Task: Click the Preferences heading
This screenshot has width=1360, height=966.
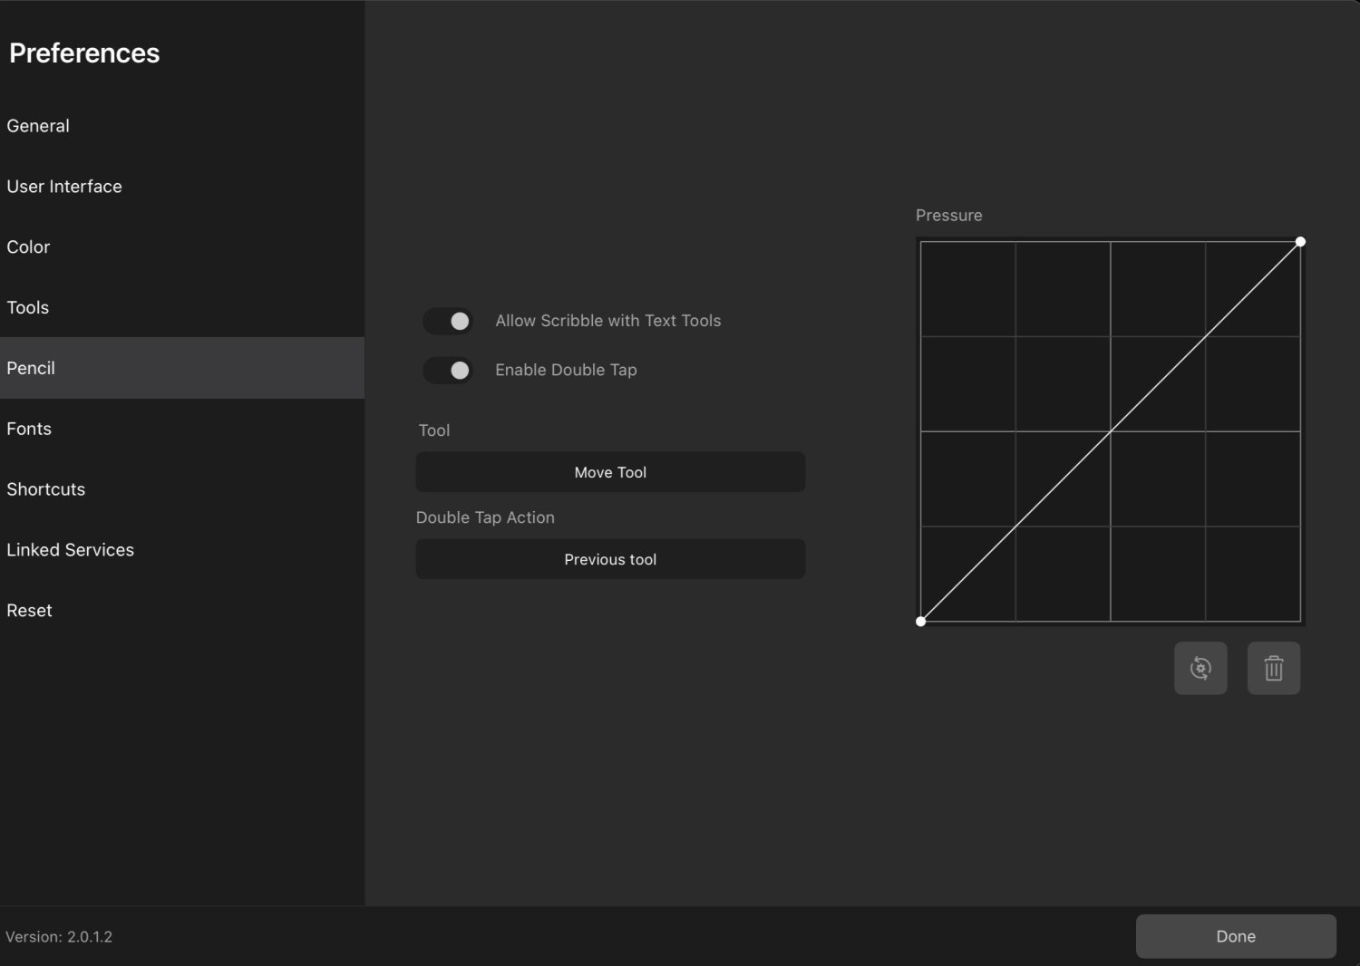Action: coord(84,53)
